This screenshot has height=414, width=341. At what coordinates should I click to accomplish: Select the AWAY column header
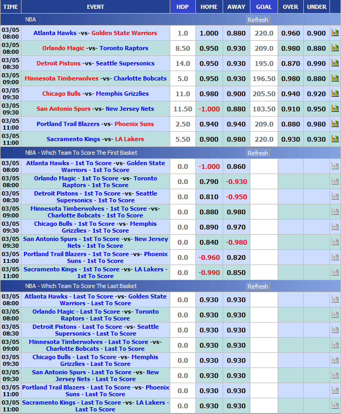[x=236, y=7]
